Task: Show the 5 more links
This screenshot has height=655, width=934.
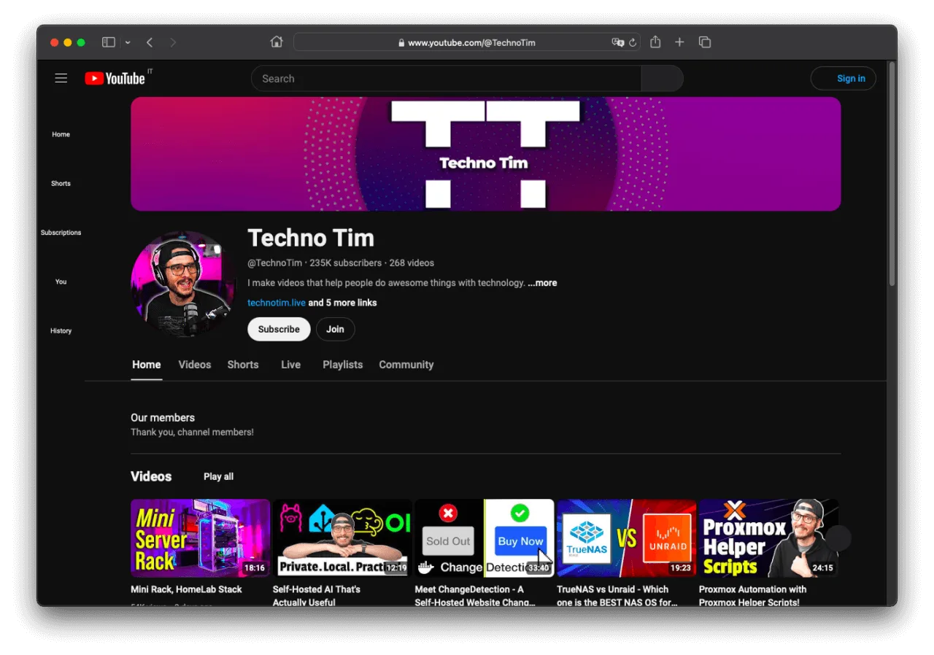Action: click(x=343, y=303)
